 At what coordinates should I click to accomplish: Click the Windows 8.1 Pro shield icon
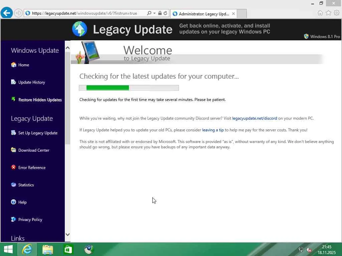(306, 36)
